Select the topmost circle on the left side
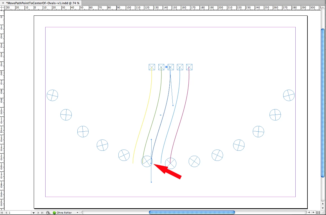This screenshot has height=215, width=326. tap(52, 95)
